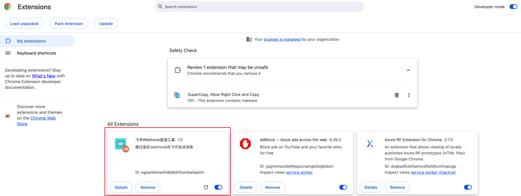Disable the 飞书Webhook extension toggle
This screenshot has height=196, width=521.
coord(219,187)
